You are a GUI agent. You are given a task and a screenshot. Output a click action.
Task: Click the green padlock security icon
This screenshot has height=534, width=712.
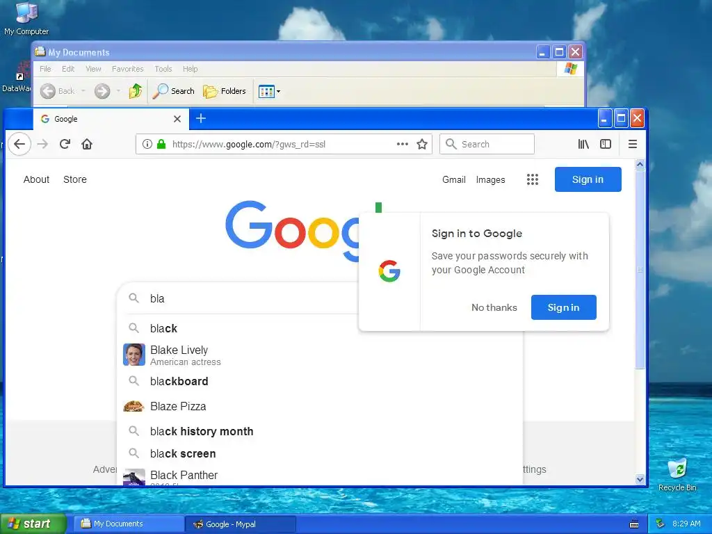tap(161, 144)
